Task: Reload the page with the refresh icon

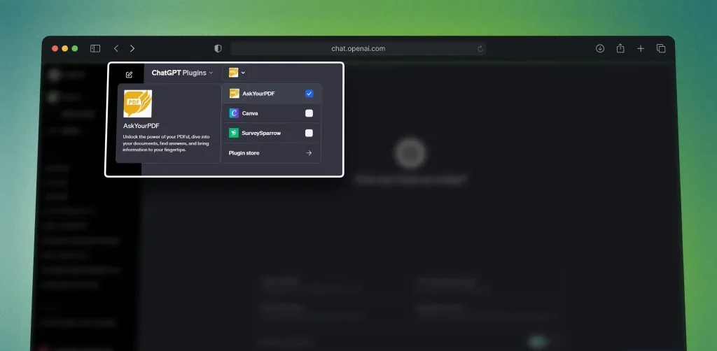Action: 480,49
